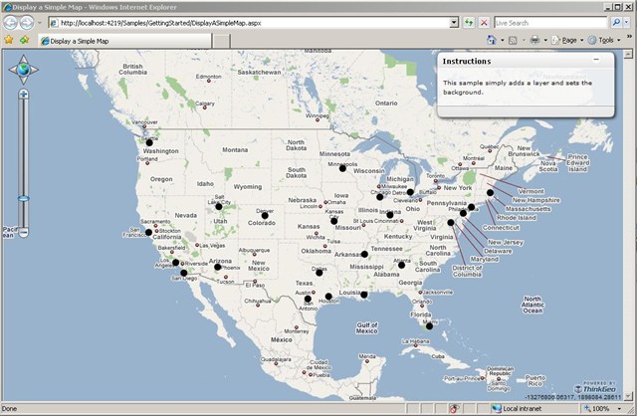
Task: Click the Ontario label on the map
Action: click(386, 104)
